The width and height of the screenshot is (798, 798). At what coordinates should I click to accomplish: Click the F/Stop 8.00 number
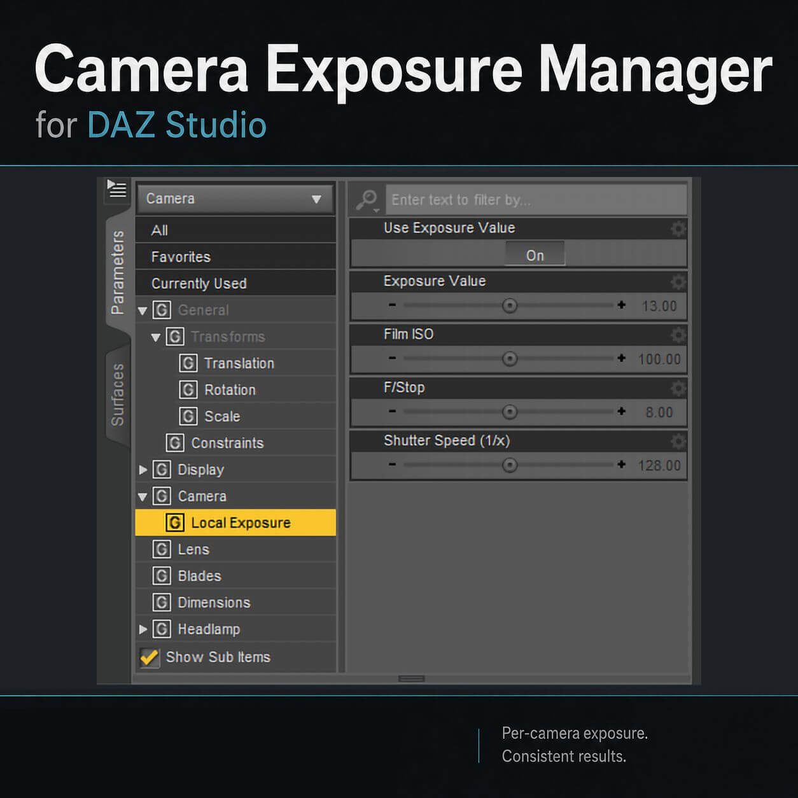(659, 412)
